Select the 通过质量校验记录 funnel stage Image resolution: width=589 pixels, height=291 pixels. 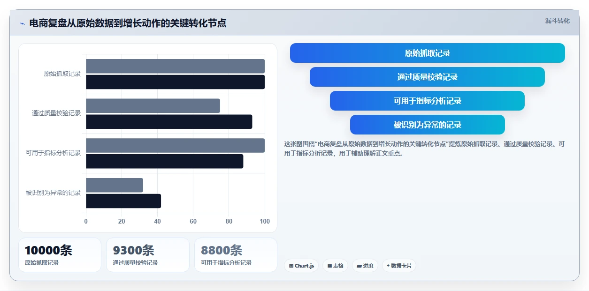point(428,77)
